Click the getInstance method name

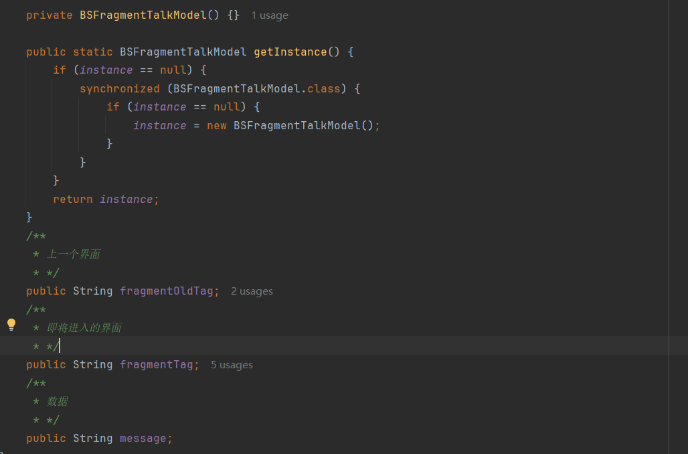(290, 52)
